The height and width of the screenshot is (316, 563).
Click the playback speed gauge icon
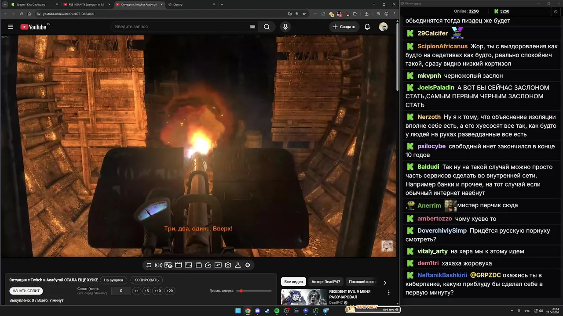pyautogui.click(x=208, y=265)
